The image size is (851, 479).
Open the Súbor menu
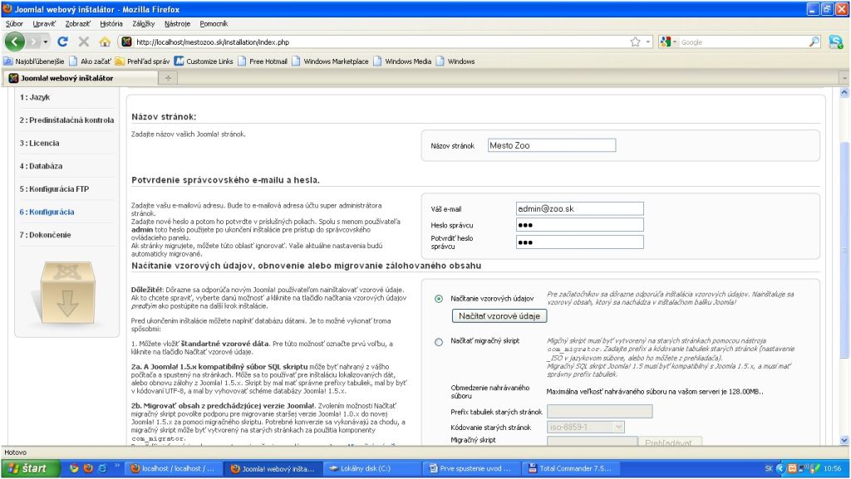[14, 24]
